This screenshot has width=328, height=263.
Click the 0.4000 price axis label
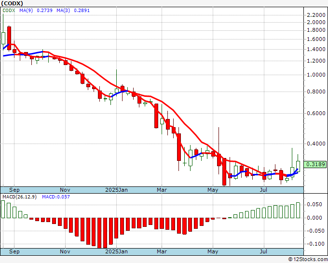pos(316,144)
